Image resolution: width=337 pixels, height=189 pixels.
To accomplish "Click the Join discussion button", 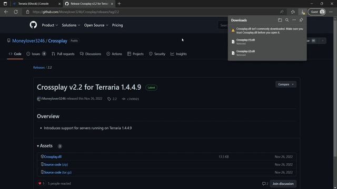I will tap(283, 184).
